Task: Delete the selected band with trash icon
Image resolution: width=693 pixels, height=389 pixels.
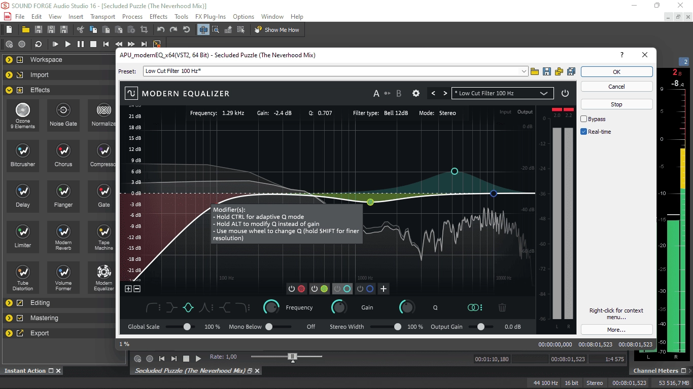Action: pyautogui.click(x=502, y=307)
